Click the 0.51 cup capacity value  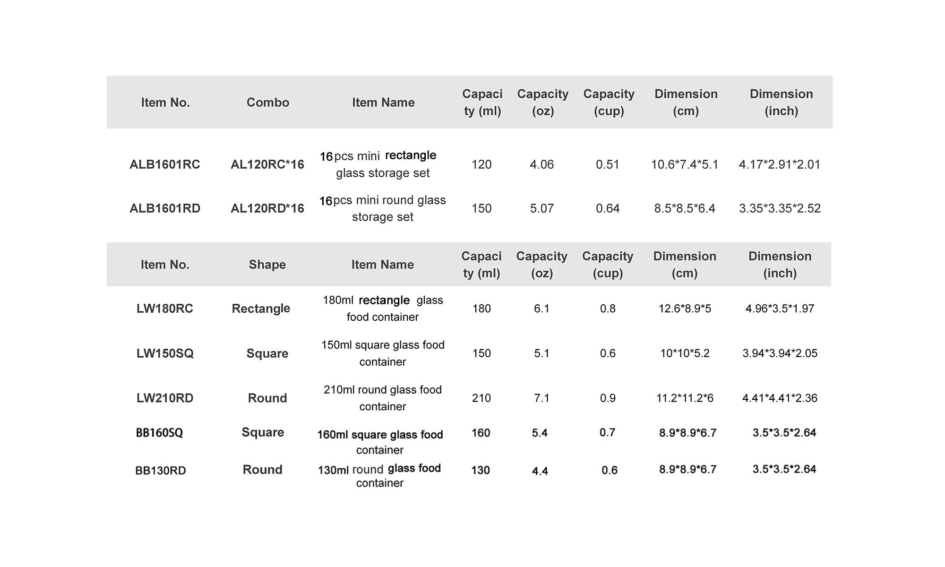pos(608,164)
